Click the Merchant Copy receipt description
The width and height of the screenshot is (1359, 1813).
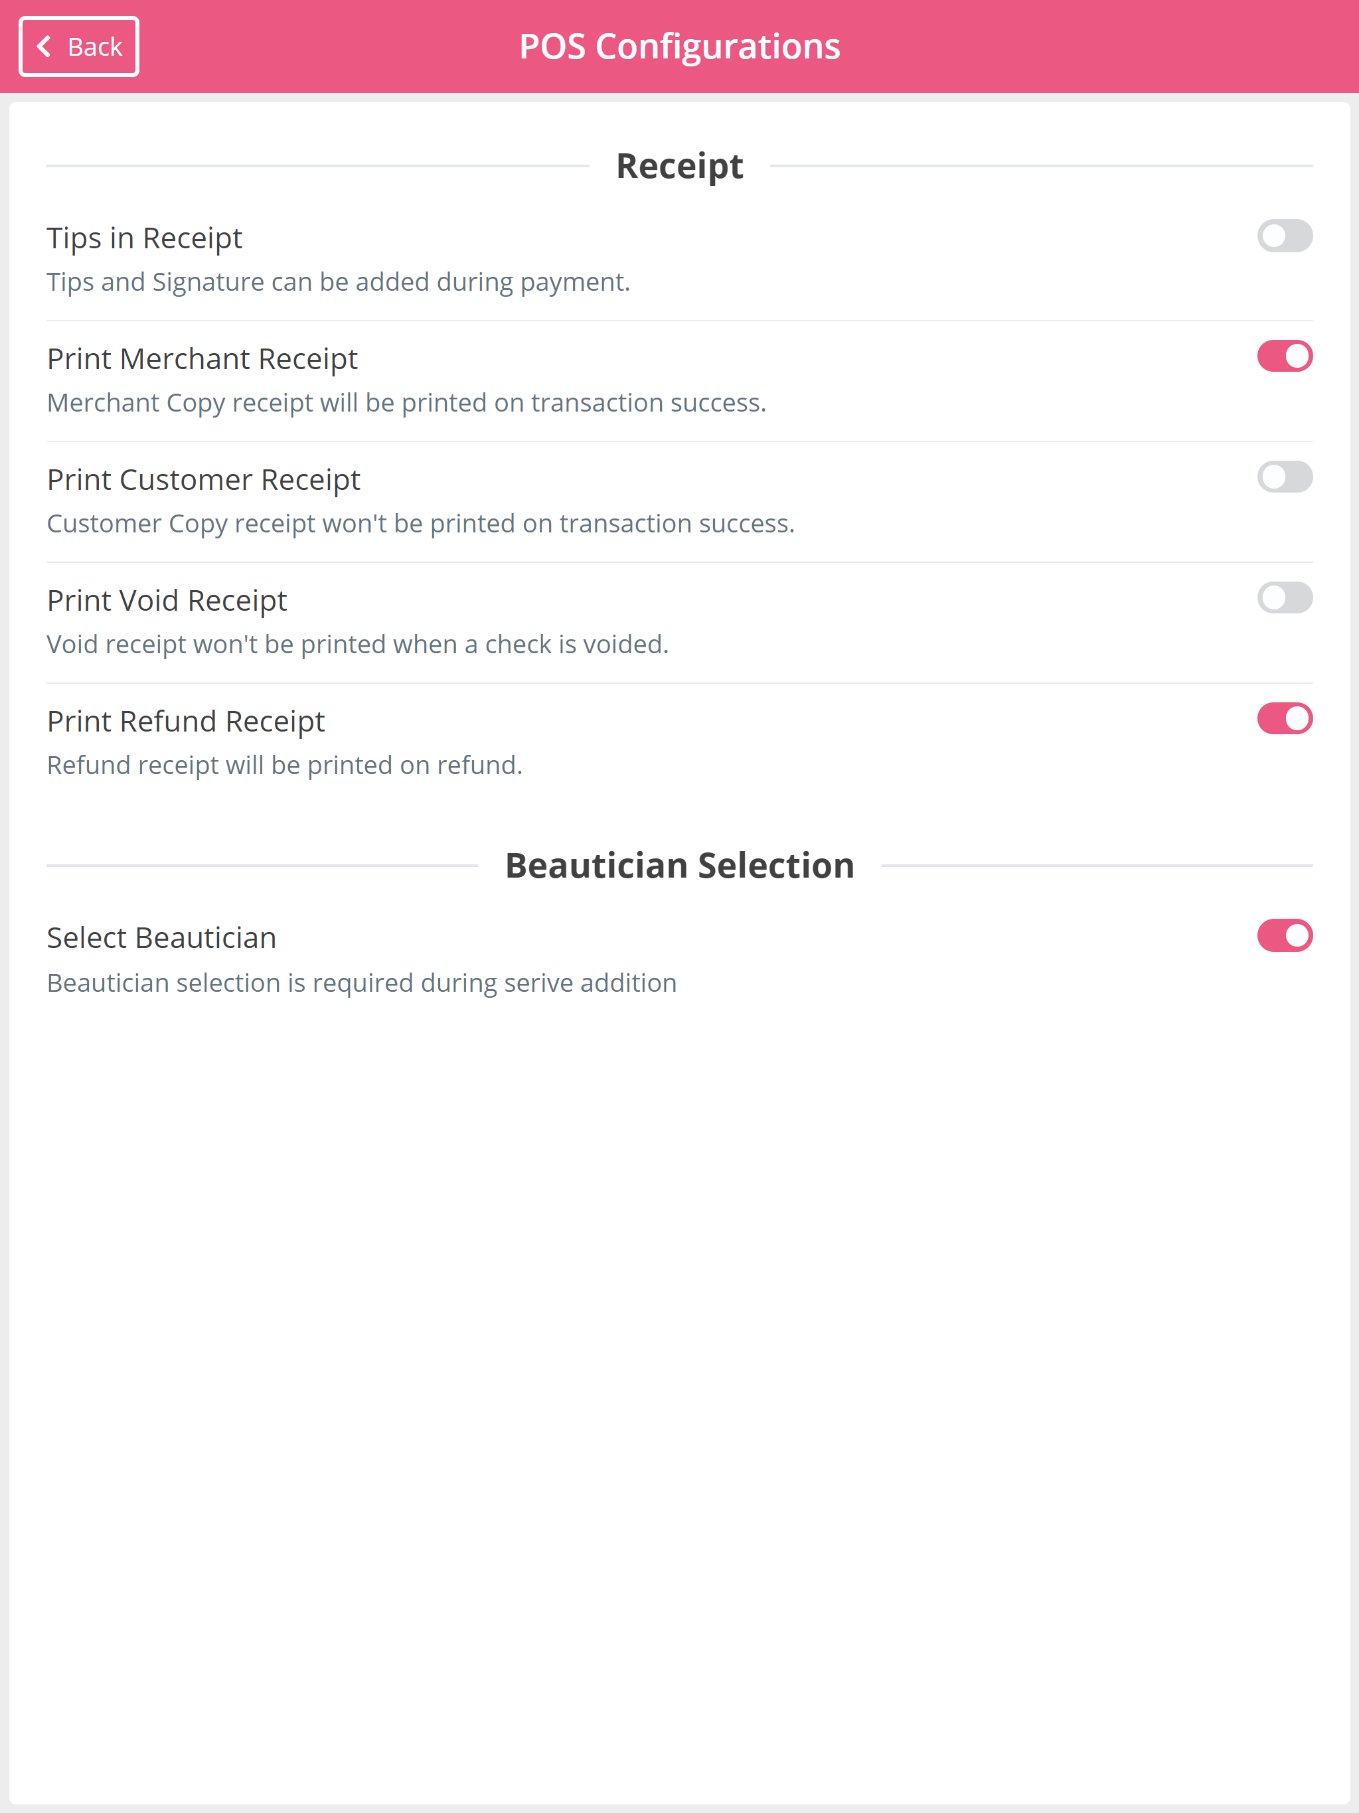[x=406, y=403]
